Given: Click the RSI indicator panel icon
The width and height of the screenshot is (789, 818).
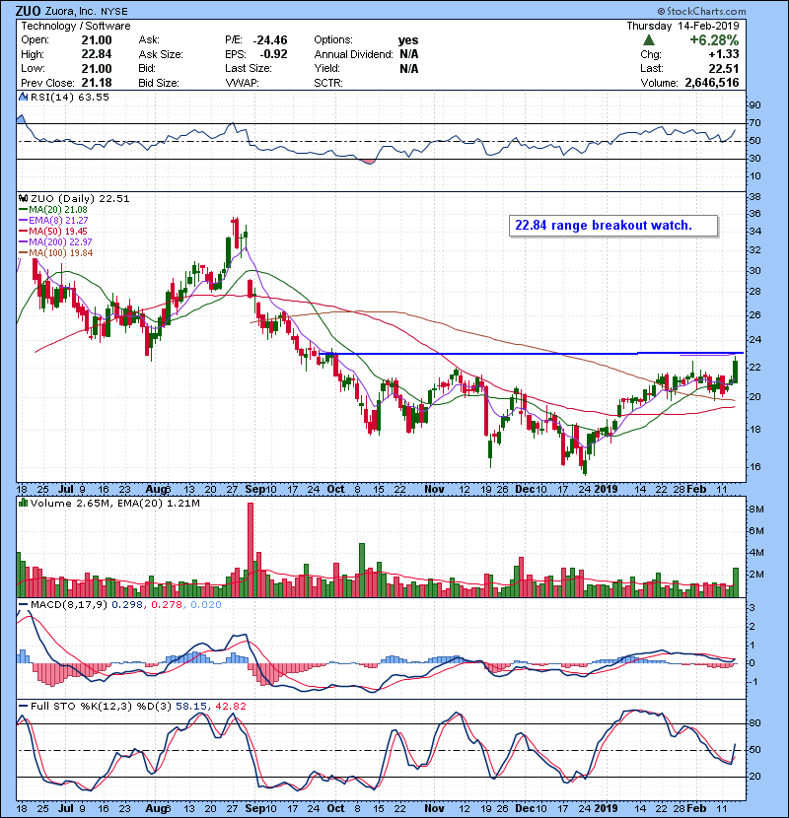Looking at the screenshot, I should coord(24,97).
